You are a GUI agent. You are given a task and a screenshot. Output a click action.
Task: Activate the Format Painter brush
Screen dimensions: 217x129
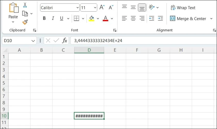point(25,22)
